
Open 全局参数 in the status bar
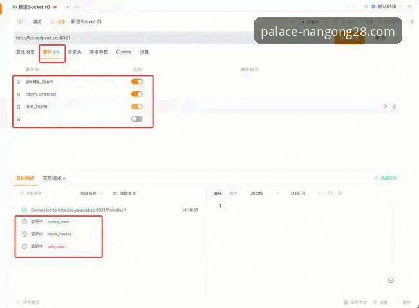(355, 302)
